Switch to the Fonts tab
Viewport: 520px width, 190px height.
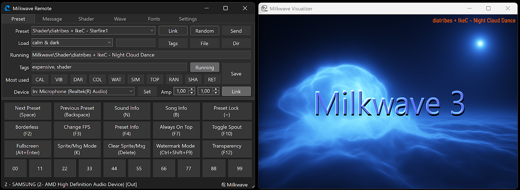click(154, 19)
